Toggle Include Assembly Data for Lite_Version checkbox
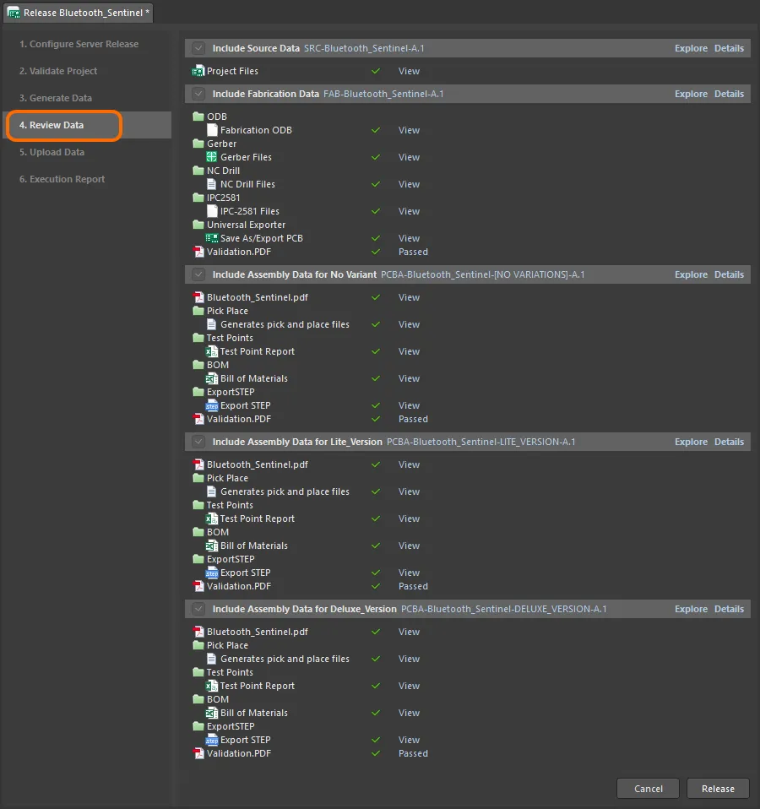Image resolution: width=760 pixels, height=809 pixels. [198, 443]
